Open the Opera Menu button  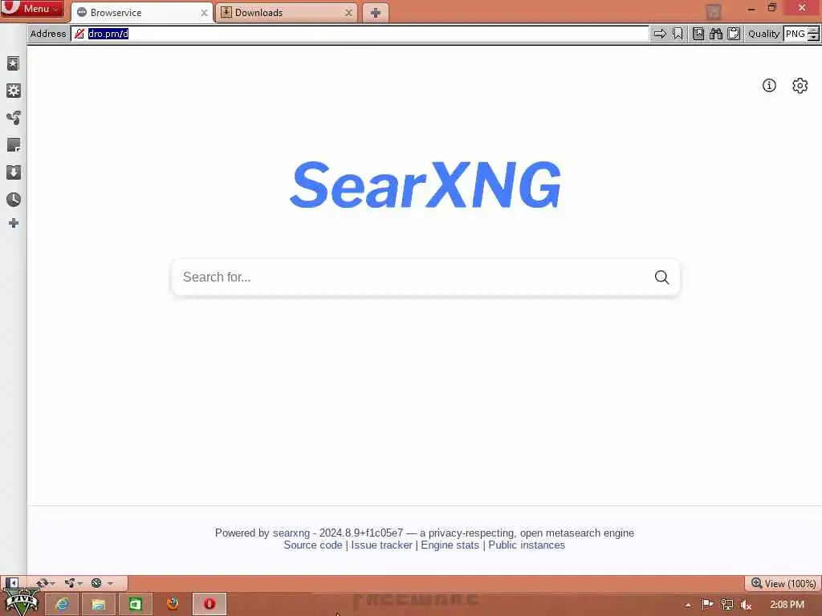pos(32,8)
